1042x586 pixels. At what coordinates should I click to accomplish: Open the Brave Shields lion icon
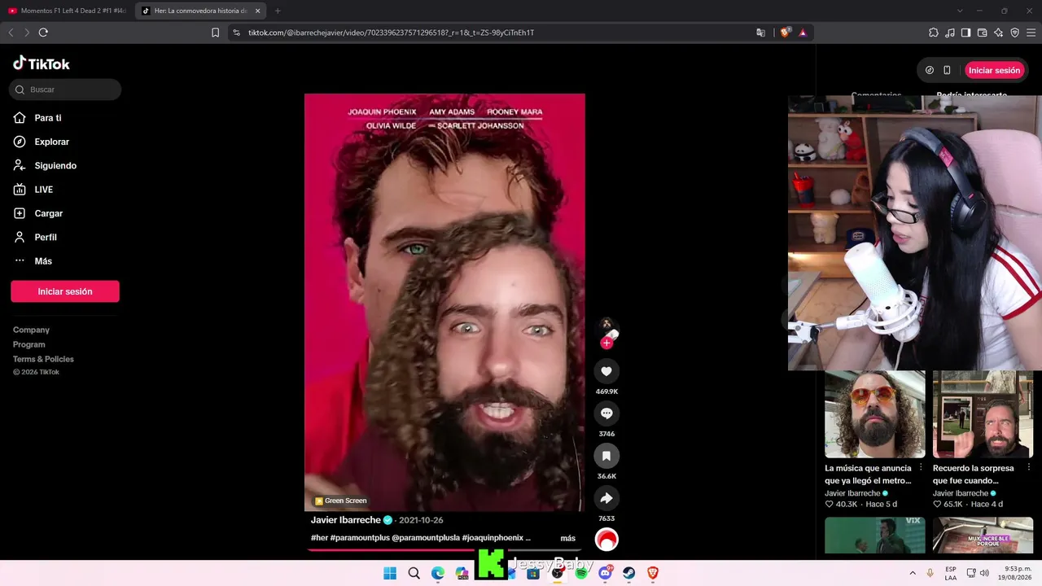point(785,33)
